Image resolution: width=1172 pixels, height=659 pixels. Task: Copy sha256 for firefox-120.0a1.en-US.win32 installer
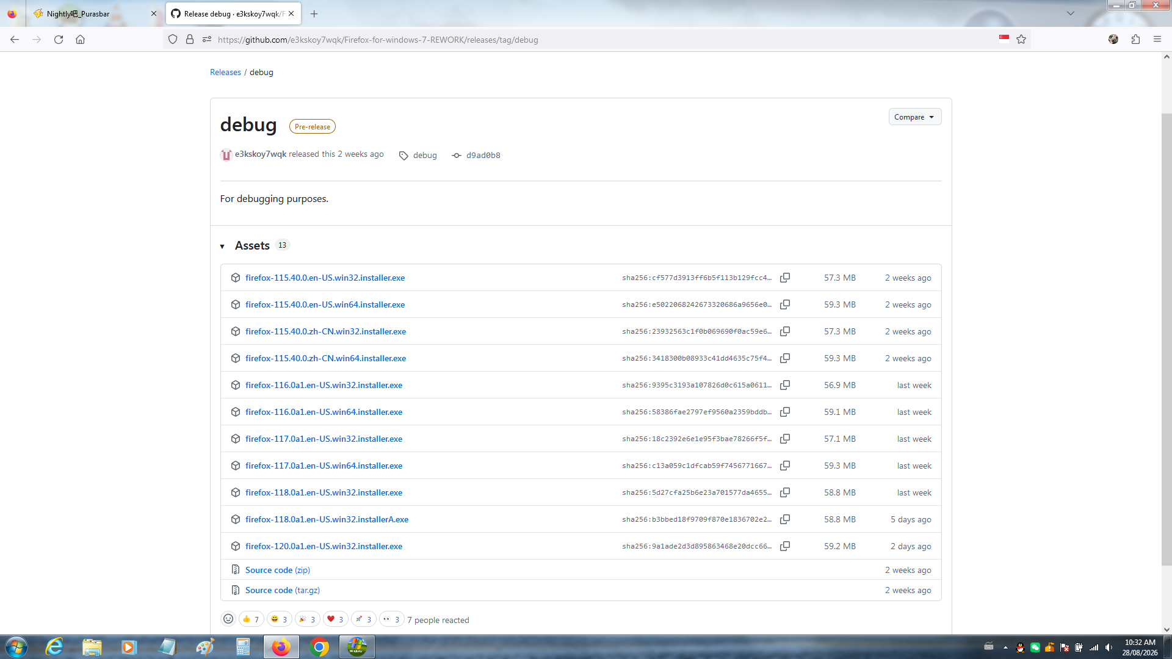(785, 546)
